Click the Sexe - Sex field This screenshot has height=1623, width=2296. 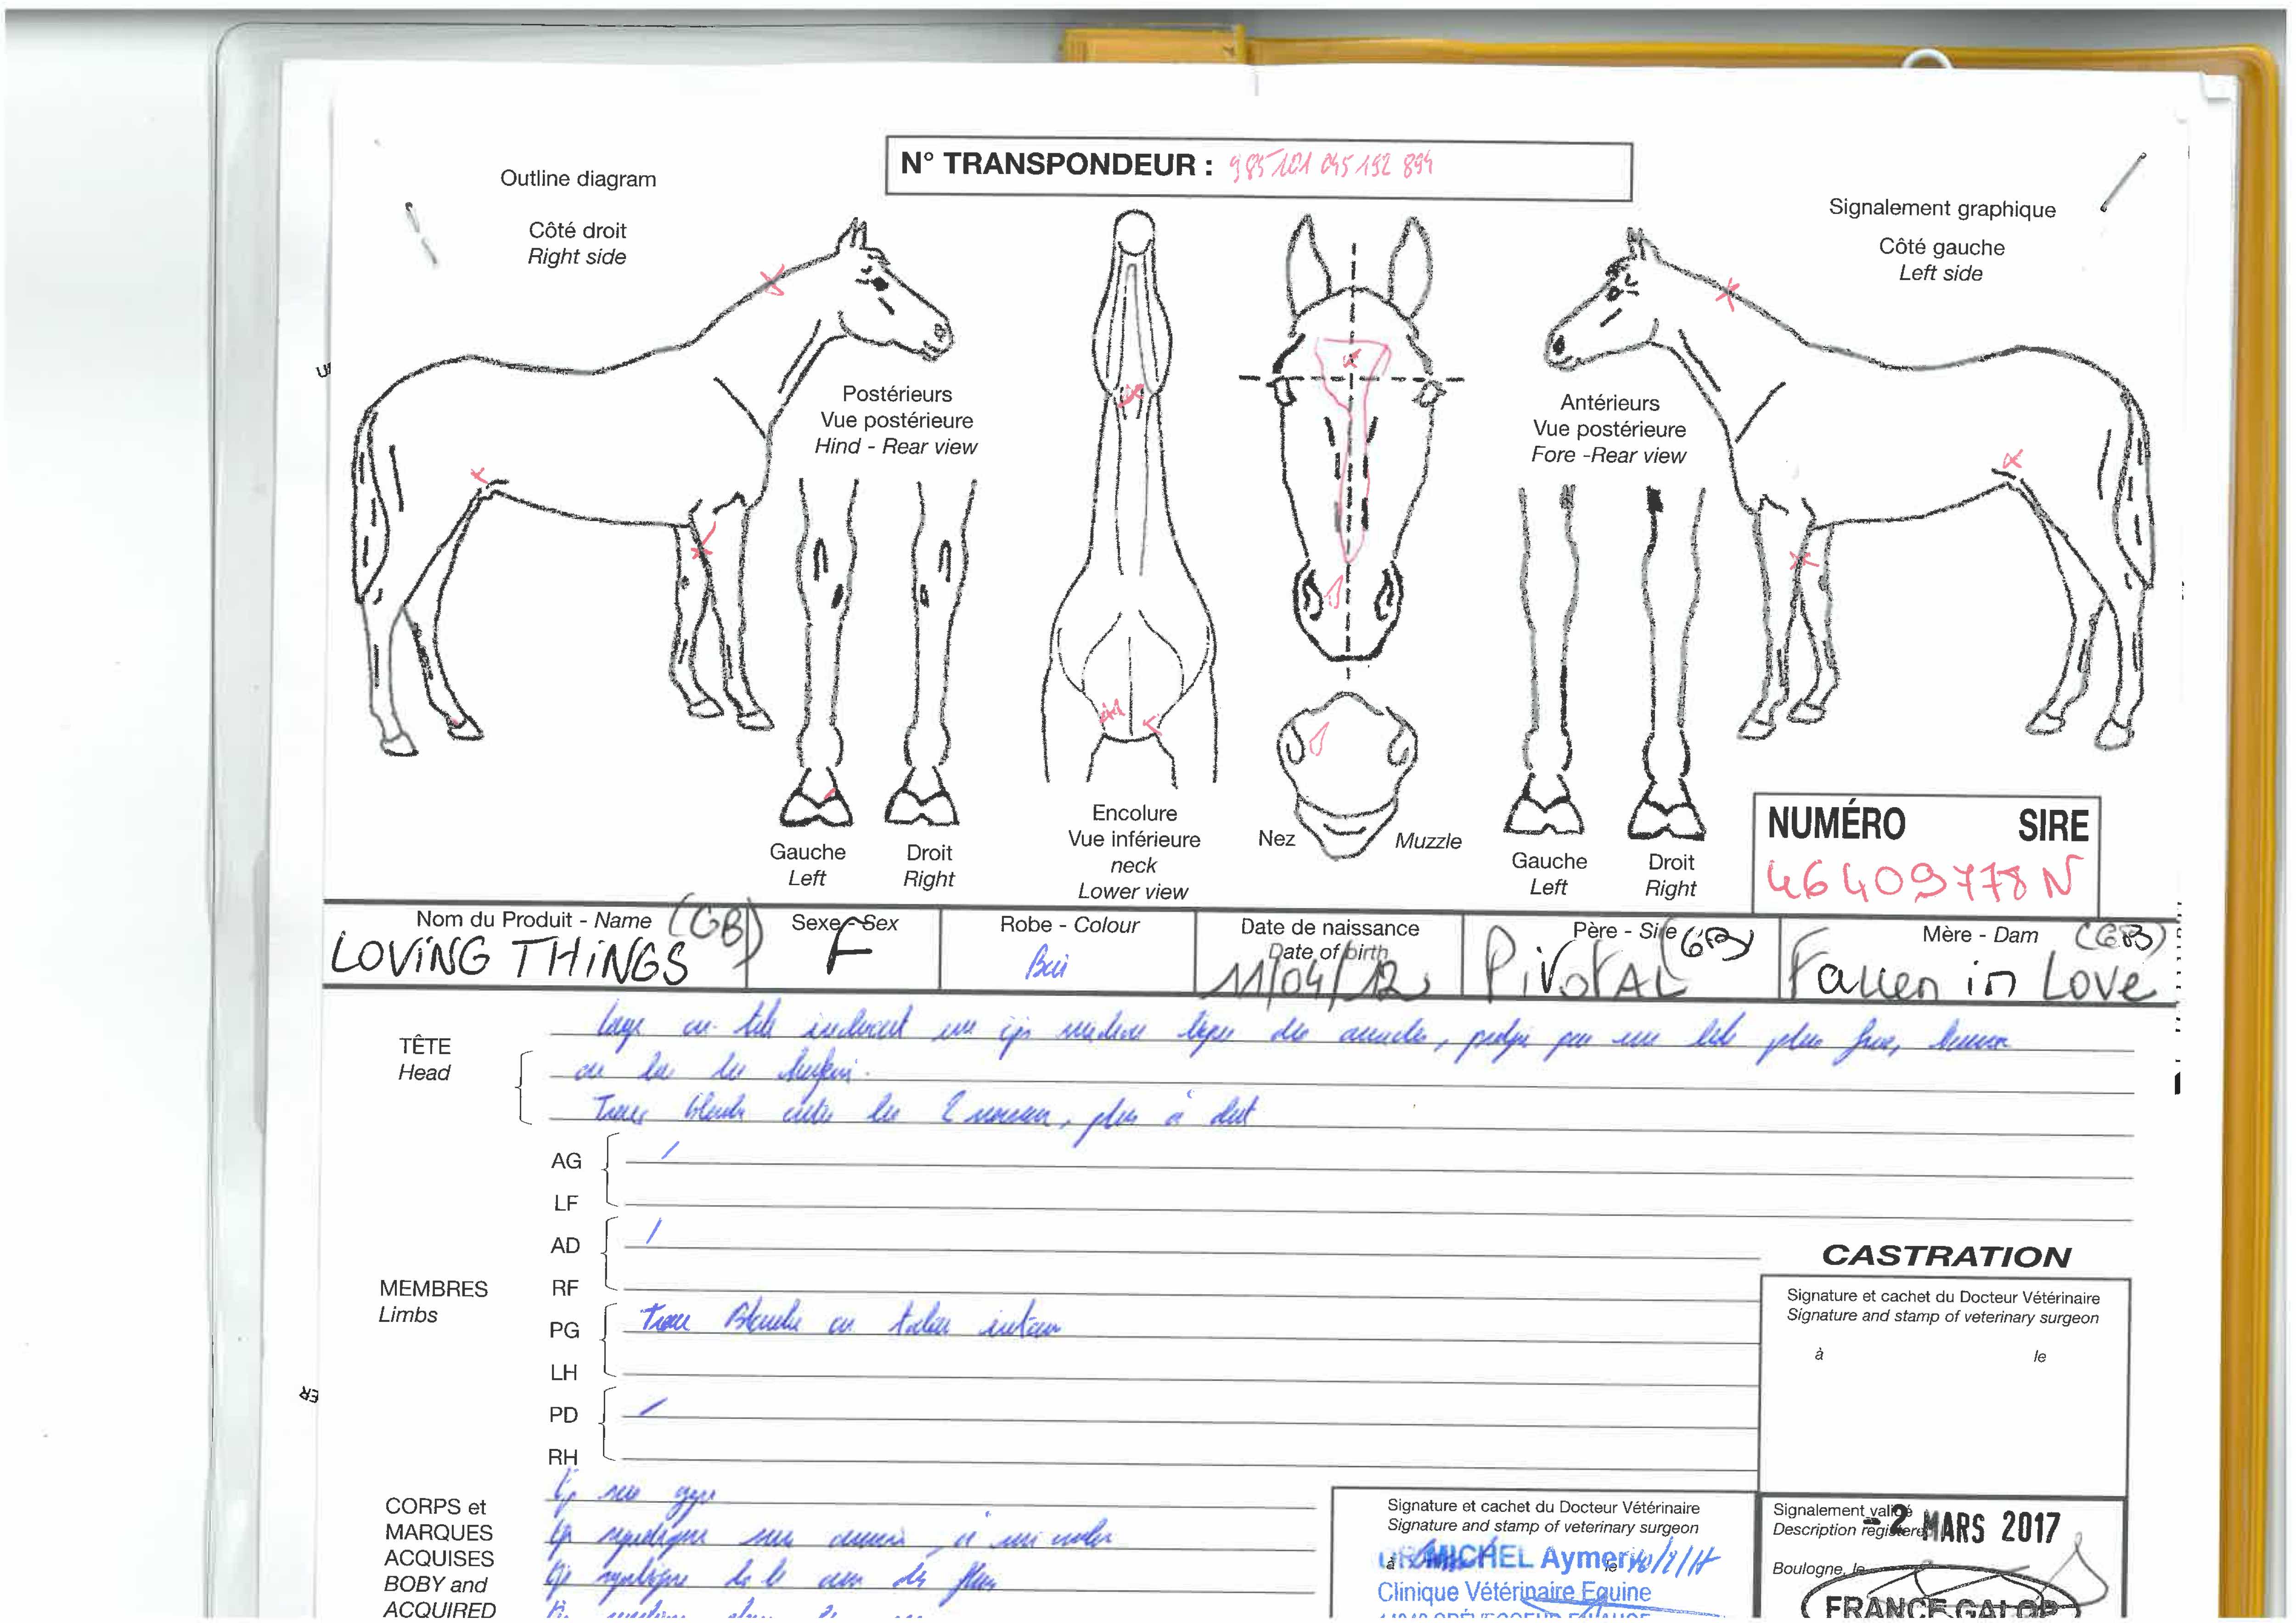(x=843, y=950)
